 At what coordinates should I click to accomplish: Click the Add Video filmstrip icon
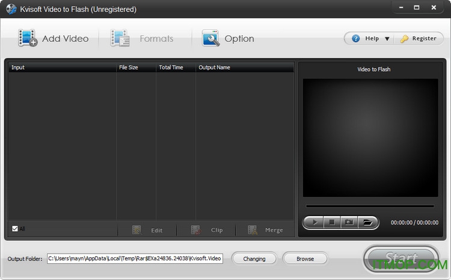(28, 38)
